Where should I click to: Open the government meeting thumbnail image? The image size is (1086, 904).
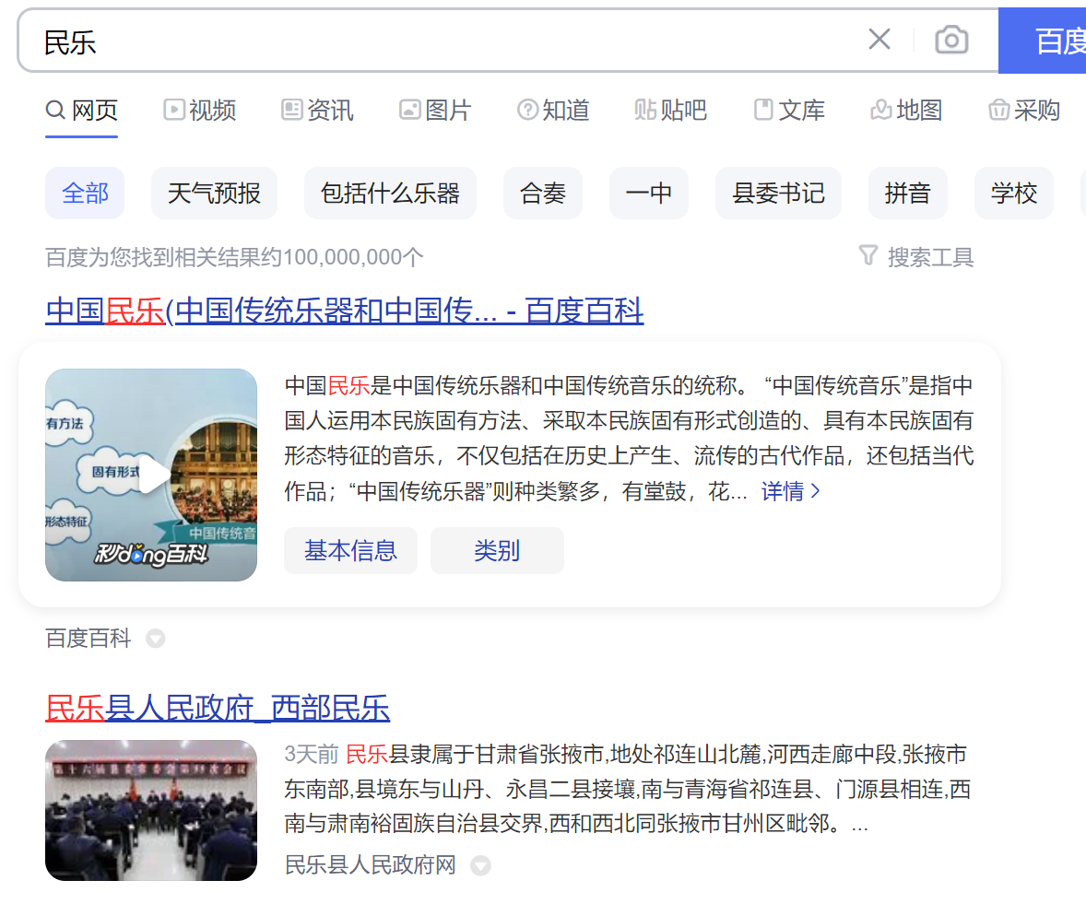(x=151, y=811)
